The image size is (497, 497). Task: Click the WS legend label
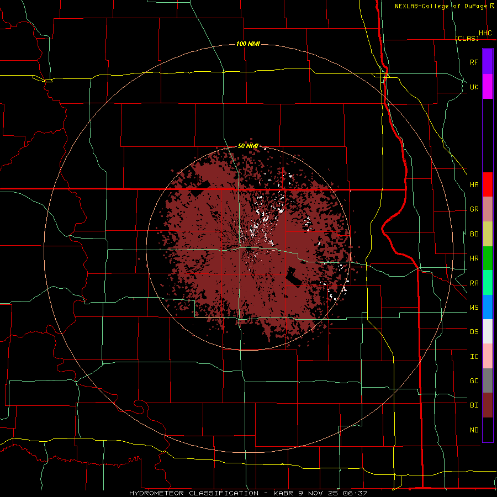pos(474,308)
